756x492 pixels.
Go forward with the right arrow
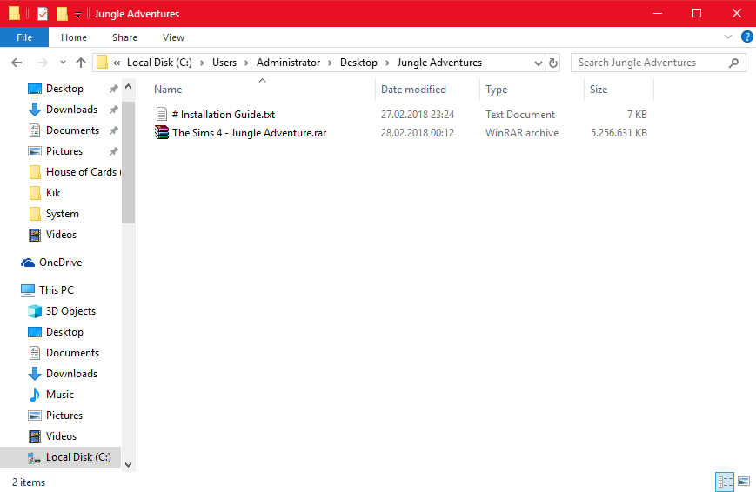coord(43,63)
